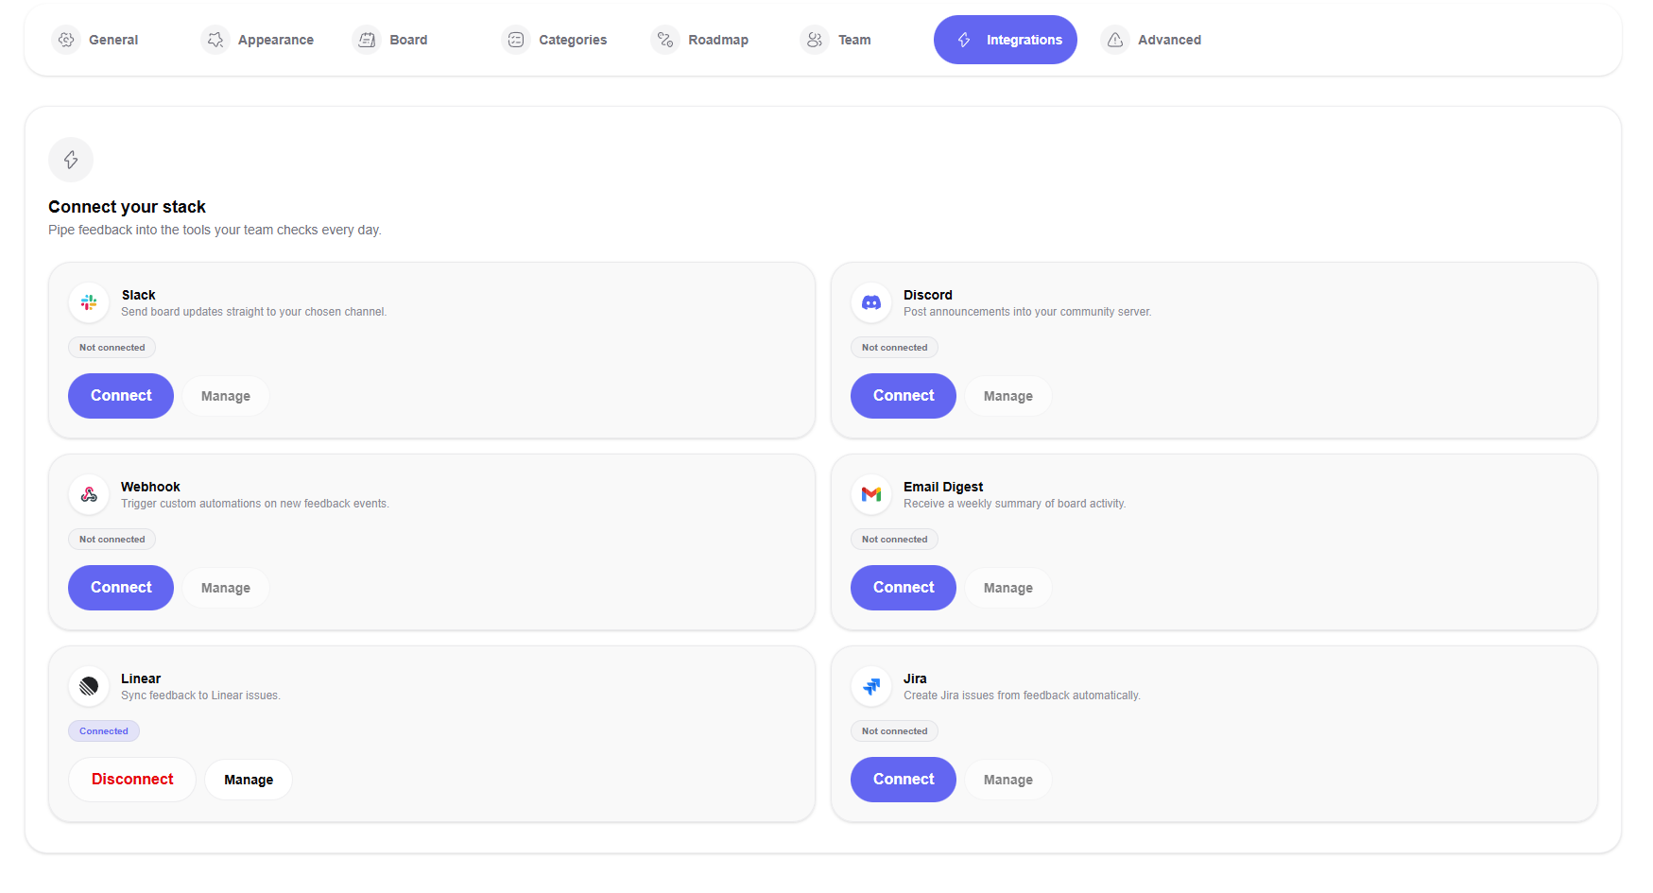This screenshot has height=893, width=1653.
Task: Connect the Slack integration
Action: 120,395
